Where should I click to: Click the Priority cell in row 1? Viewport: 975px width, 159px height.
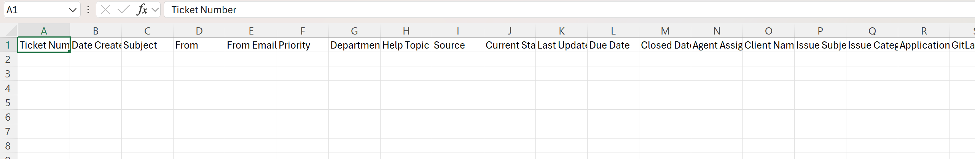[303, 45]
